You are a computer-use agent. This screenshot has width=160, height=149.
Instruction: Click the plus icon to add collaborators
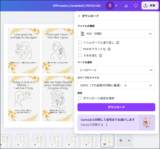tap(116, 5)
